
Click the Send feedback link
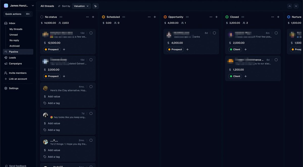(18, 166)
